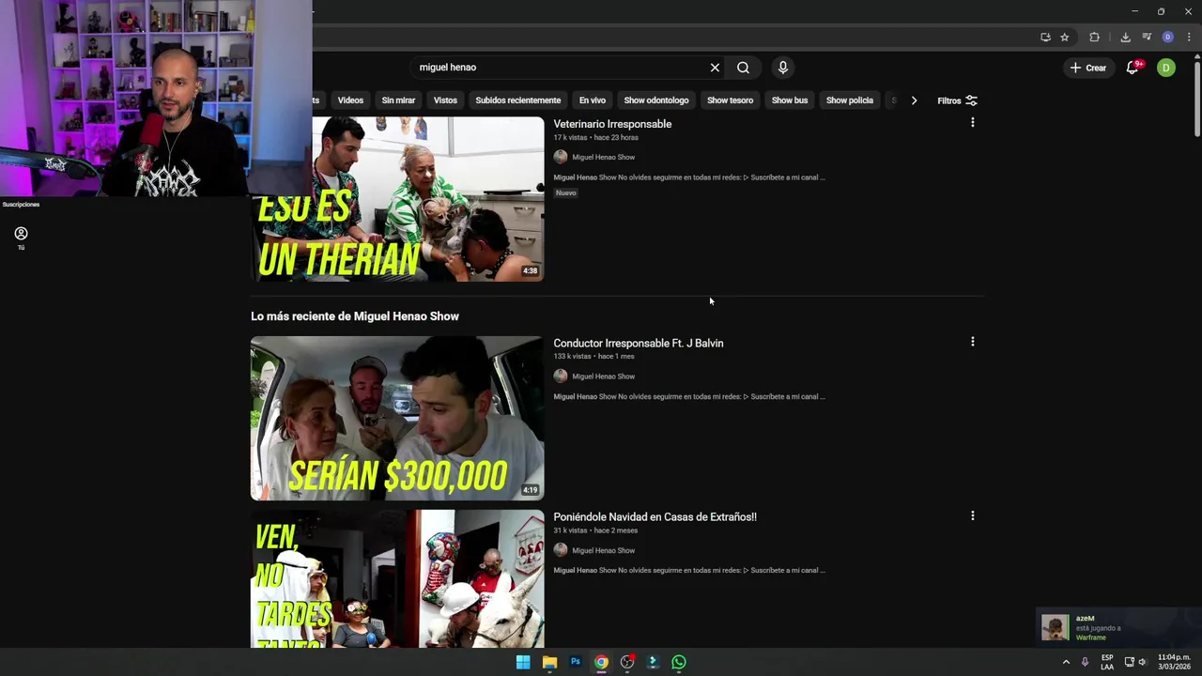
Task: Expand hidden system tray icons chevron
Action: tap(1066, 662)
